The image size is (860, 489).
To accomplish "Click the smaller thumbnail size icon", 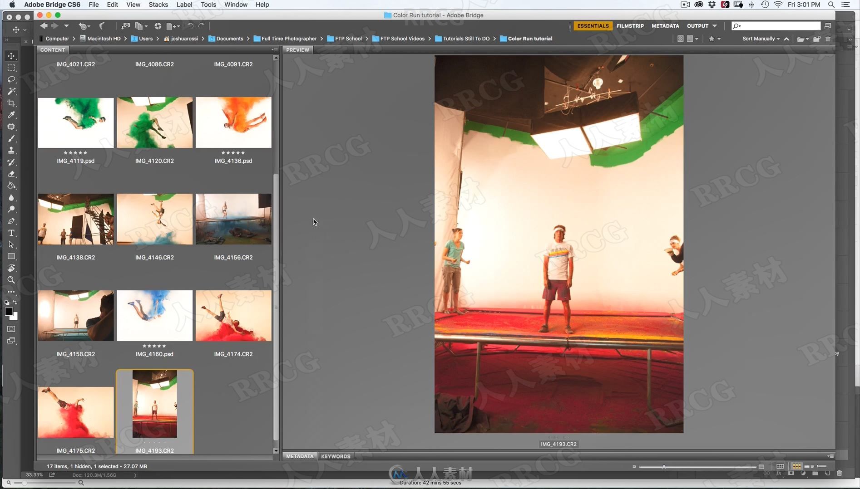I will (634, 466).
